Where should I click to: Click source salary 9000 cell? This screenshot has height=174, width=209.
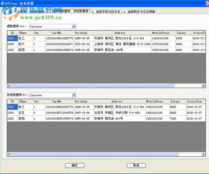tap(184, 44)
